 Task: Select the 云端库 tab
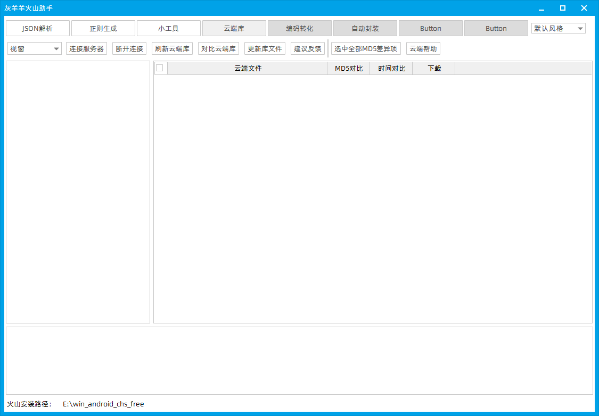click(x=234, y=28)
